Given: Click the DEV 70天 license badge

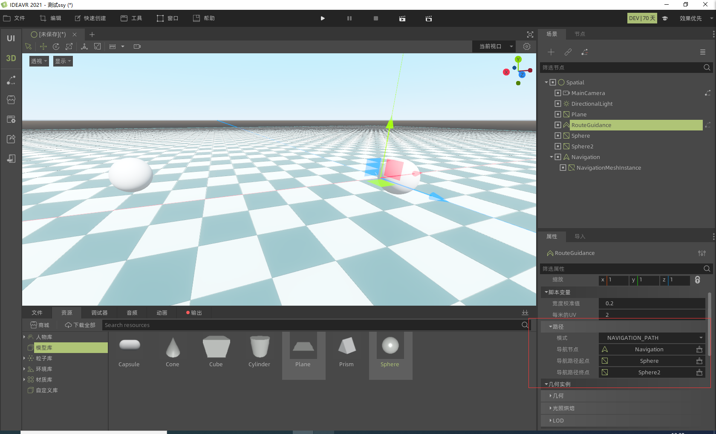Looking at the screenshot, I should pyautogui.click(x=642, y=18).
